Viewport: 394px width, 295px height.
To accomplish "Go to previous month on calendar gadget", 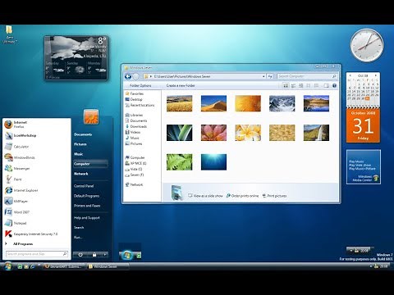I will point(350,75).
